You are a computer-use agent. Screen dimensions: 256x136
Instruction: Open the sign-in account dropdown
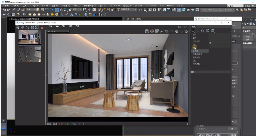pyautogui.click(x=235, y=6)
